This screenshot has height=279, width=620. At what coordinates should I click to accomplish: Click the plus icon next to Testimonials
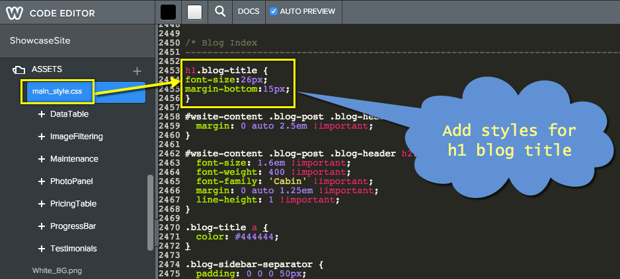(41, 249)
